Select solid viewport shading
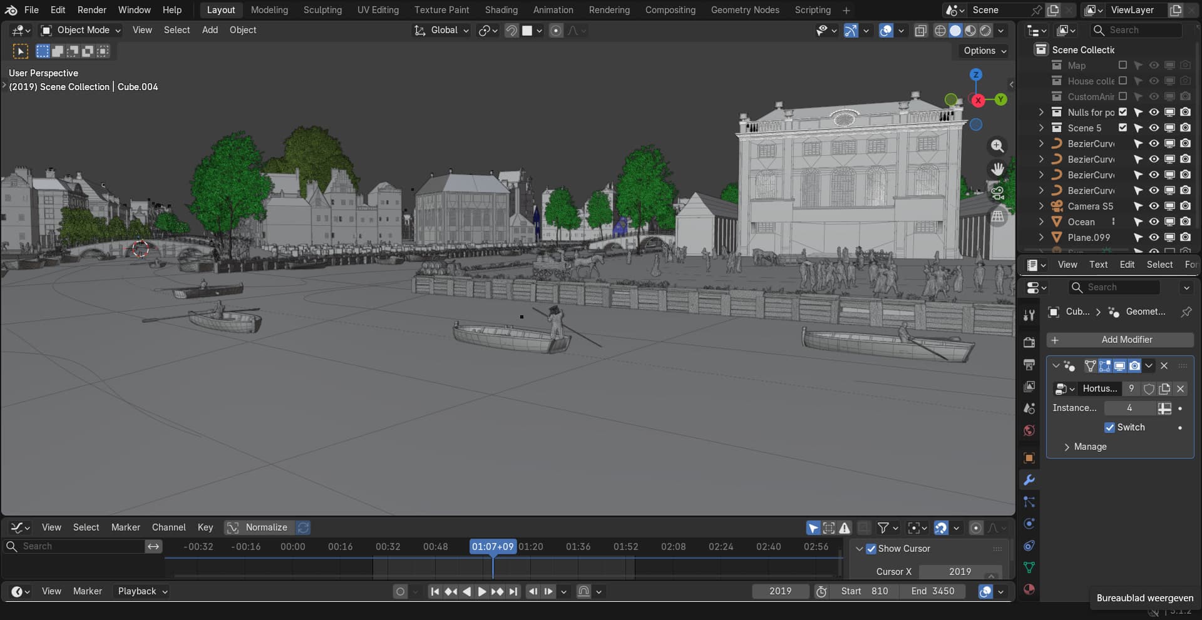Image resolution: width=1202 pixels, height=620 pixels. [x=955, y=31]
